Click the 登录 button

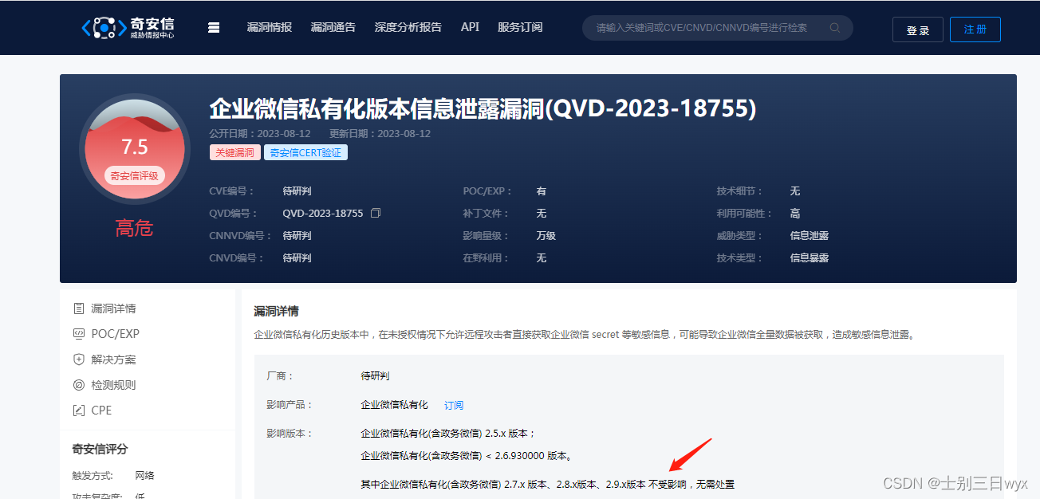point(918,30)
